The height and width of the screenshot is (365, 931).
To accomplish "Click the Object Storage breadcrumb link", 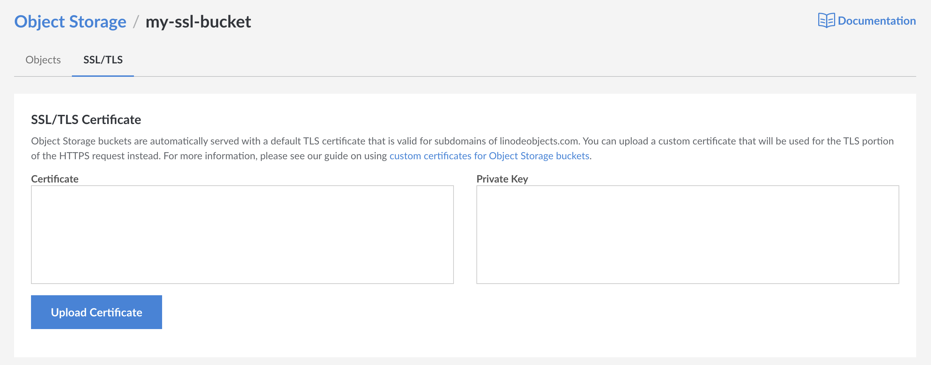I will click(70, 21).
